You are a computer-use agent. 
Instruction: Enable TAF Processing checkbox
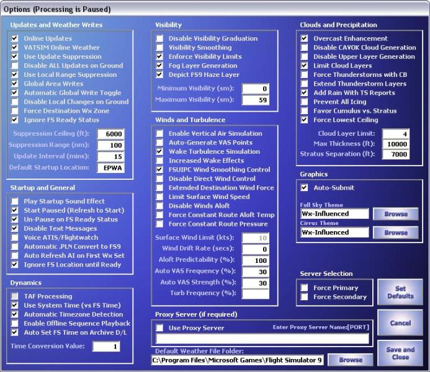click(x=15, y=296)
